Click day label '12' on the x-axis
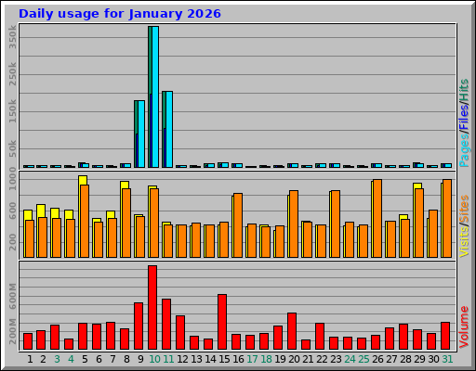The height and width of the screenshot is (371, 476). tap(182, 359)
